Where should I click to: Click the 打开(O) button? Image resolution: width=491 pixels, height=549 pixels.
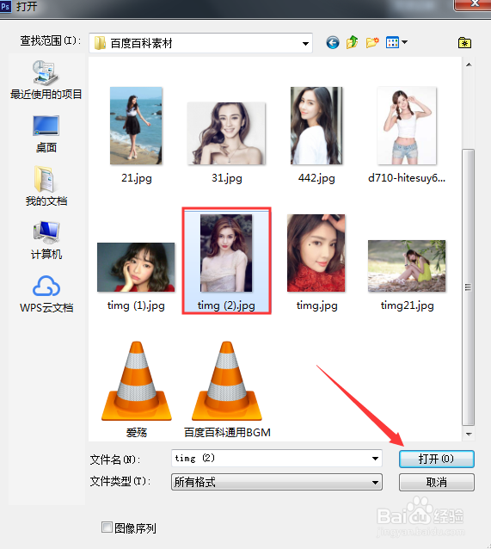coord(437,459)
